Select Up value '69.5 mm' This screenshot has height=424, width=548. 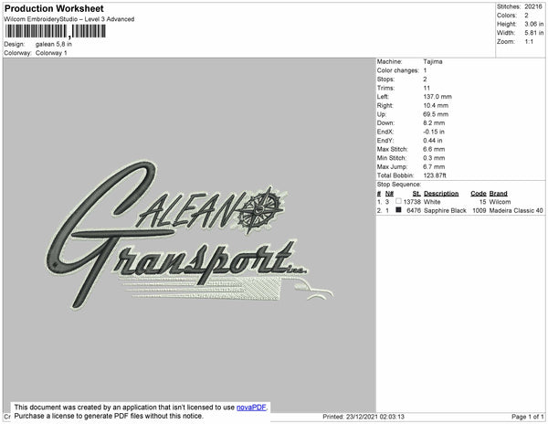436,114
